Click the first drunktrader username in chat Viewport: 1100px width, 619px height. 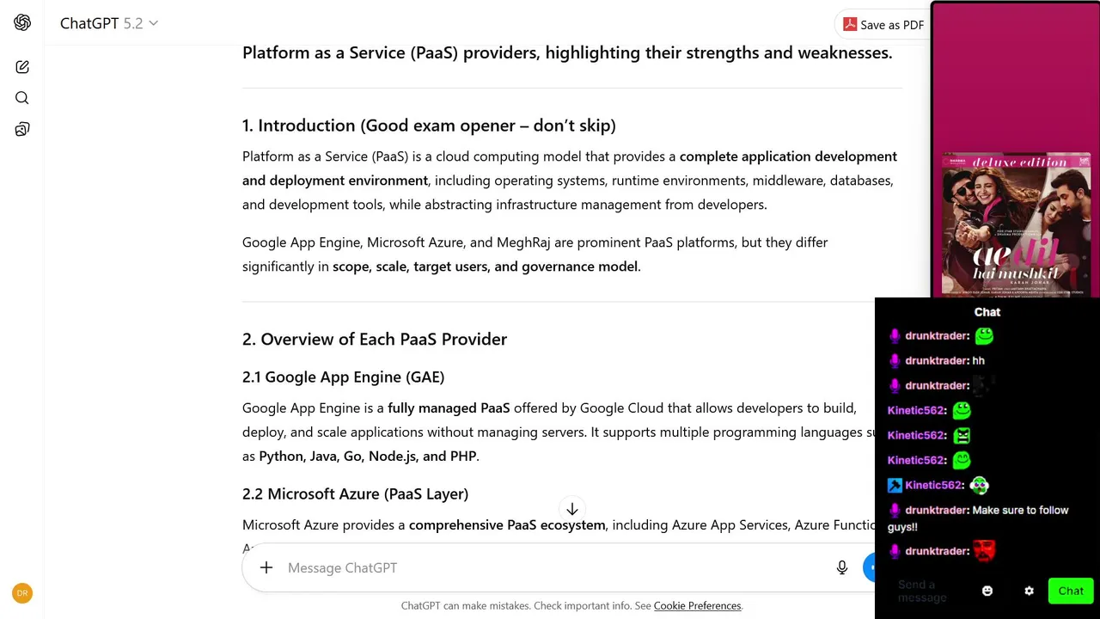[937, 336]
